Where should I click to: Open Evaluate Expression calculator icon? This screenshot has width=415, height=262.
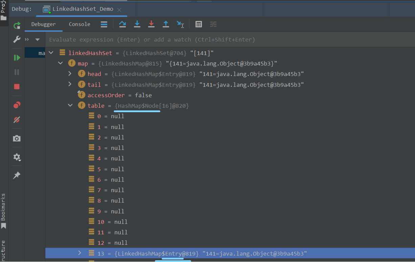tap(199, 24)
